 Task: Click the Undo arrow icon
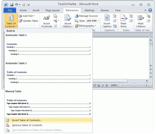[x=16, y=5]
